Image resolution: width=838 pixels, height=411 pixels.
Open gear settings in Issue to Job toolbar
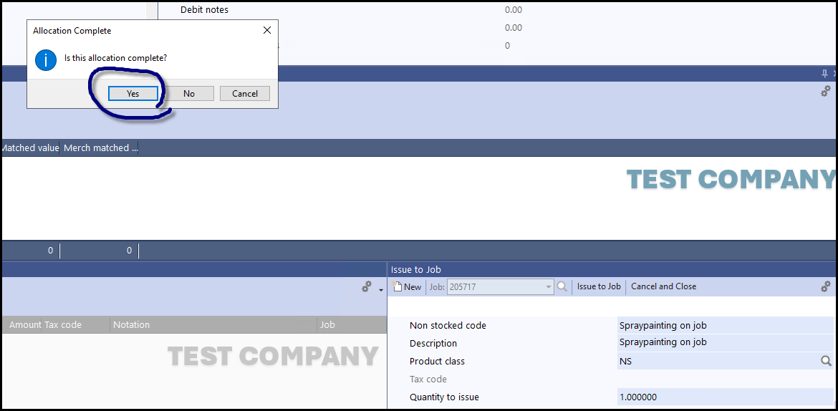pos(826,286)
